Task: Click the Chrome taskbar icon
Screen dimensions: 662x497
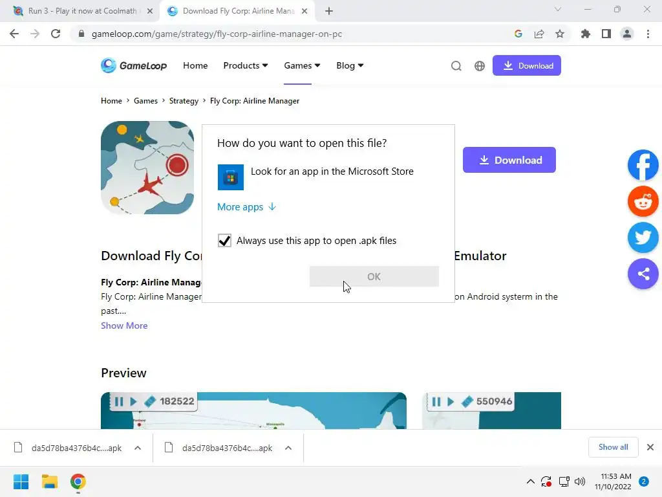Action: point(78,481)
